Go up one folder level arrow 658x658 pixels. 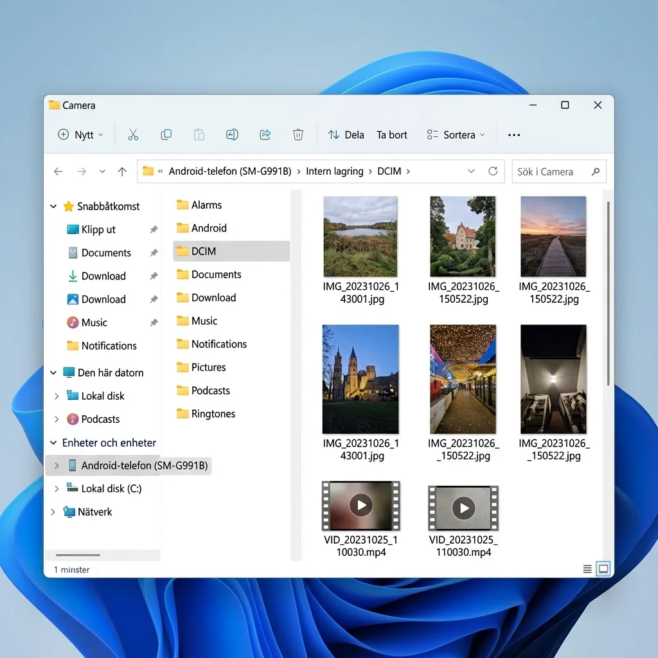click(122, 171)
